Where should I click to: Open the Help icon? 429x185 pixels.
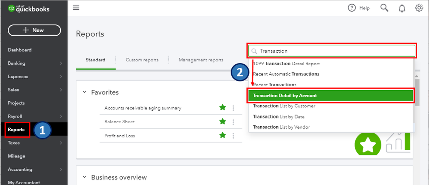(x=352, y=8)
